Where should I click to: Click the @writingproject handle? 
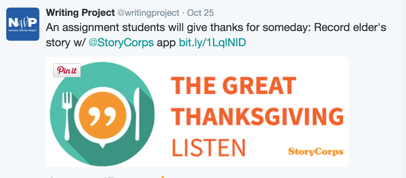coord(148,13)
